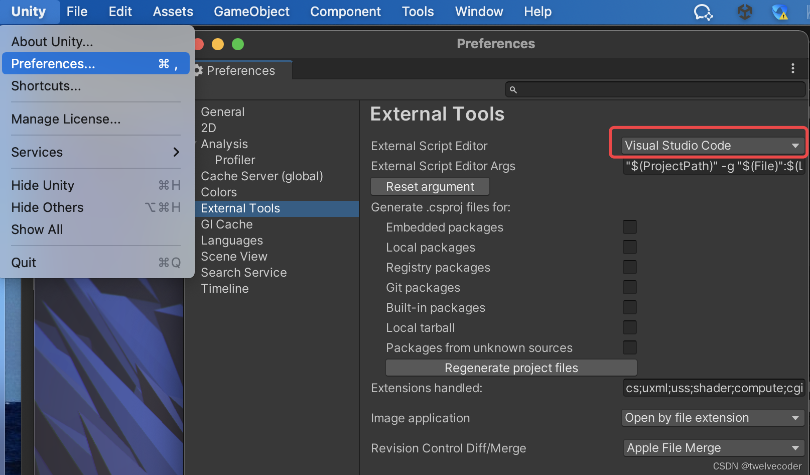Screen dimensions: 810x475
Task: Open Image application dropdown
Action: [713, 418]
